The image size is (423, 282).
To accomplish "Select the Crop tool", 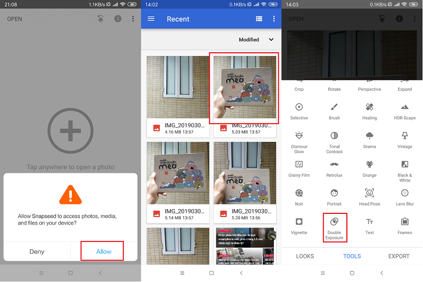I will (299, 87).
